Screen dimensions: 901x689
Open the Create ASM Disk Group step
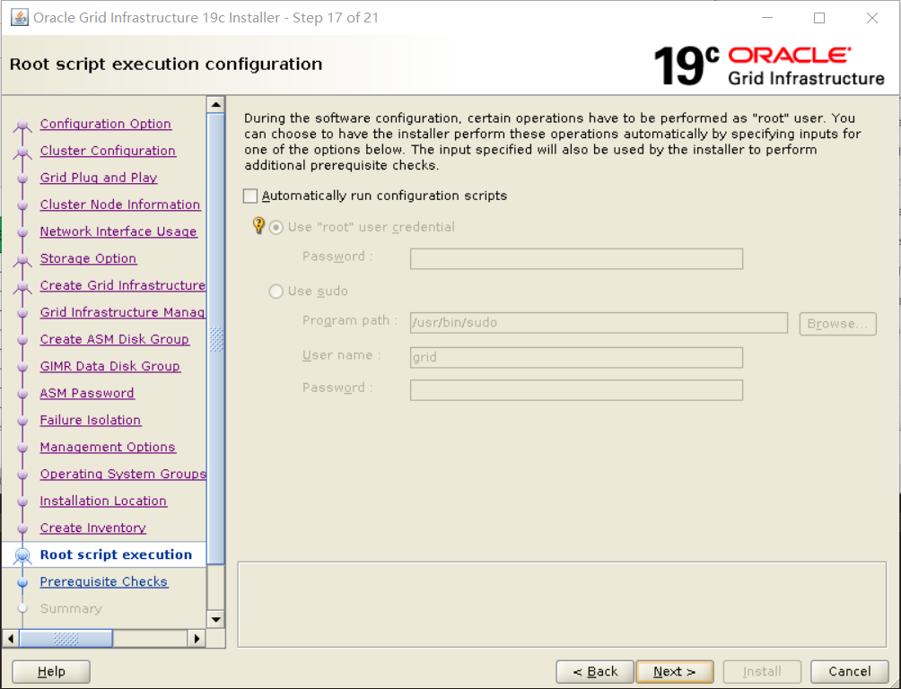click(114, 339)
